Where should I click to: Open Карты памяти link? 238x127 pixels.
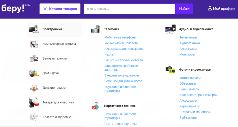pyautogui.click(x=189, y=106)
